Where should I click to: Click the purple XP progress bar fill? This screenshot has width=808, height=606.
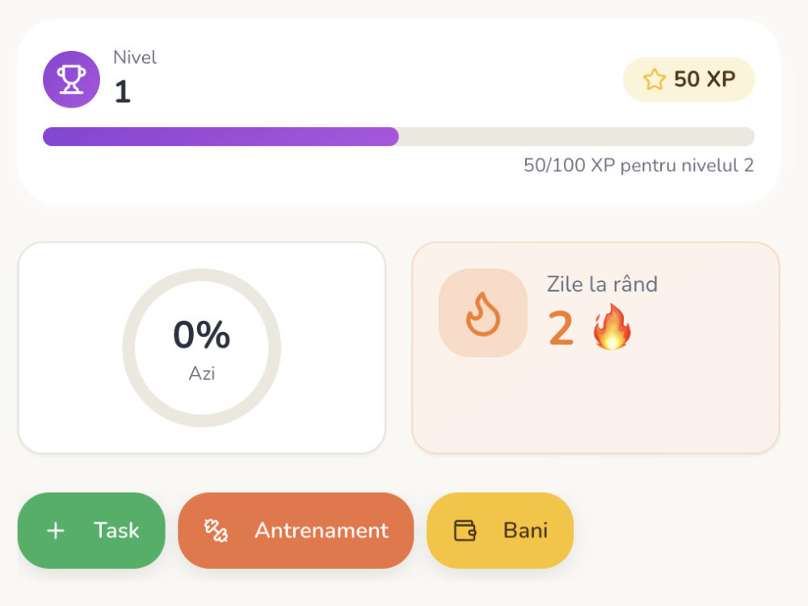click(221, 137)
